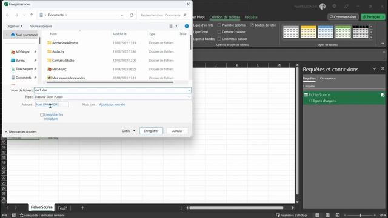Open the queries pane options chevron
388x218 pixels.
tap(375, 68)
